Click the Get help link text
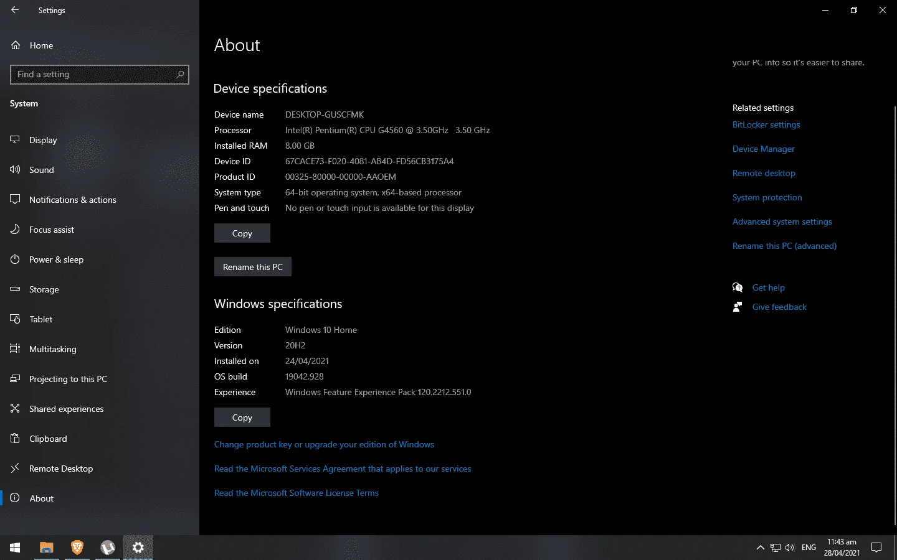This screenshot has height=560, width=897. click(x=769, y=287)
